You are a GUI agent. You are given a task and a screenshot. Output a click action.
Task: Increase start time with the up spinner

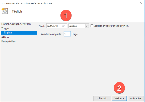pyautogui.click(x=87, y=25)
